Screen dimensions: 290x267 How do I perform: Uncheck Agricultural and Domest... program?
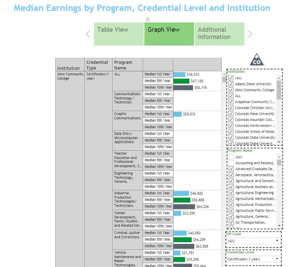point(231,181)
